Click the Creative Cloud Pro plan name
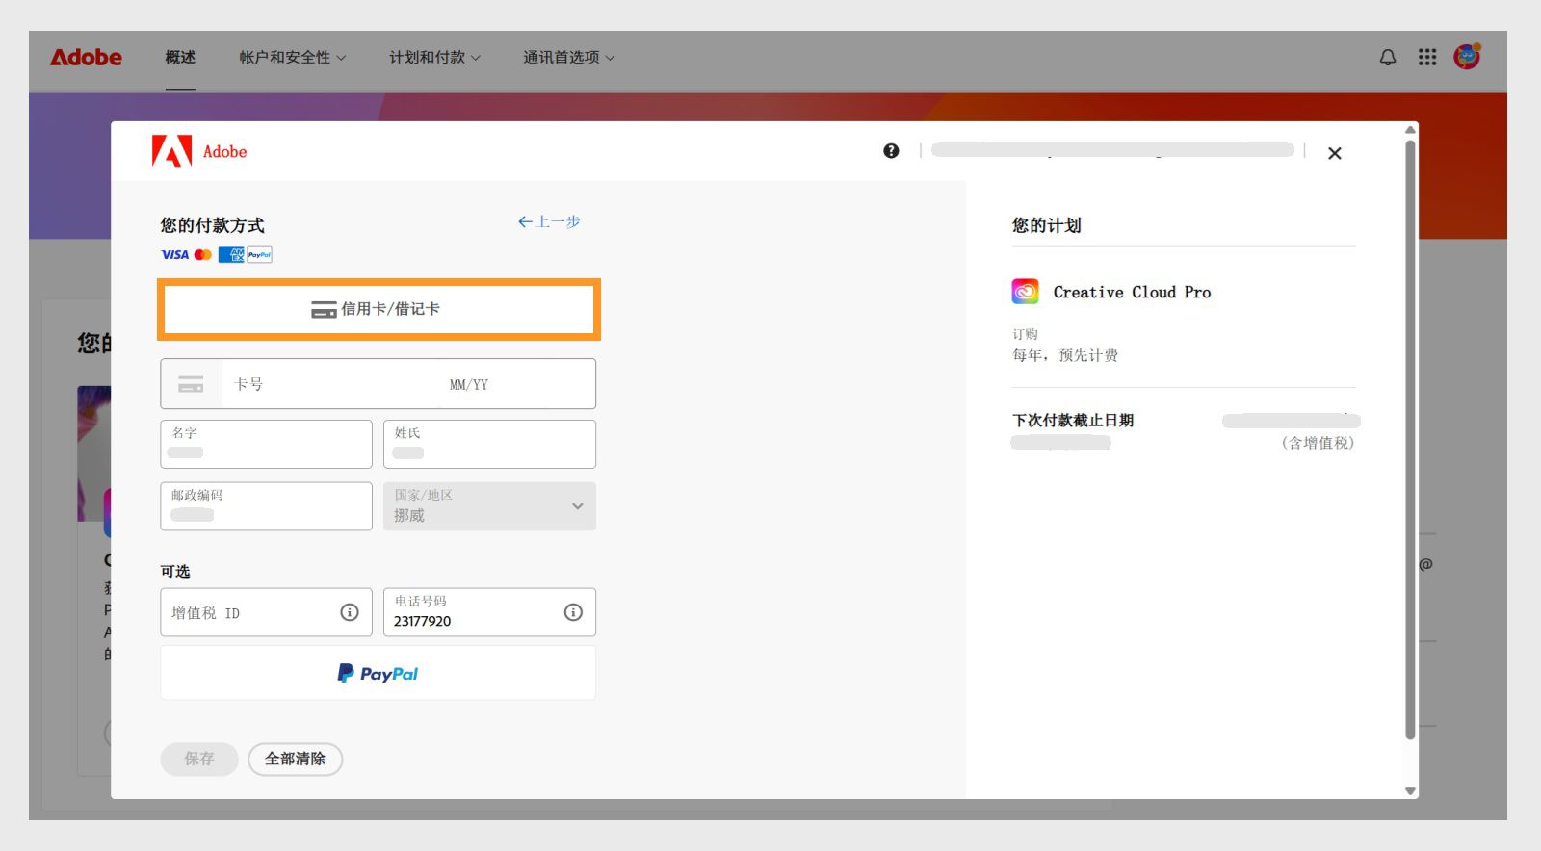Viewport: 1541px width, 851px height. coord(1132,292)
